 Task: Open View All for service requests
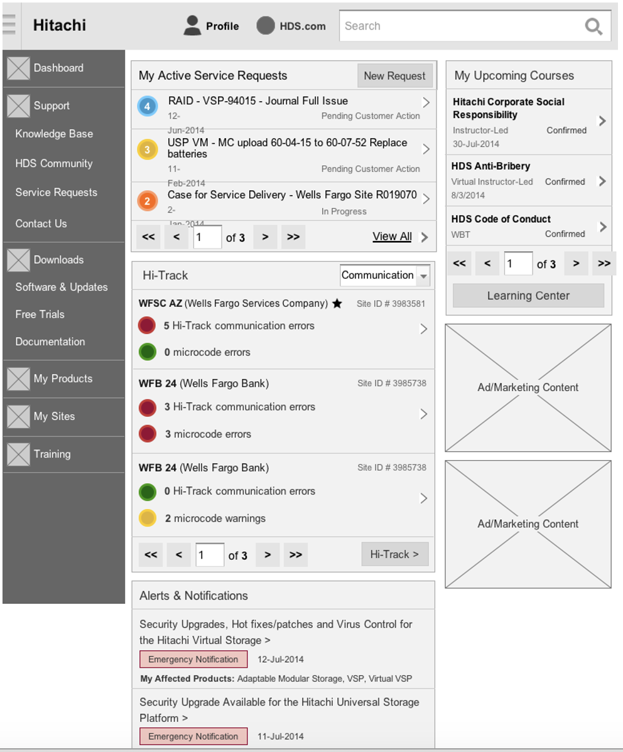pyautogui.click(x=392, y=236)
